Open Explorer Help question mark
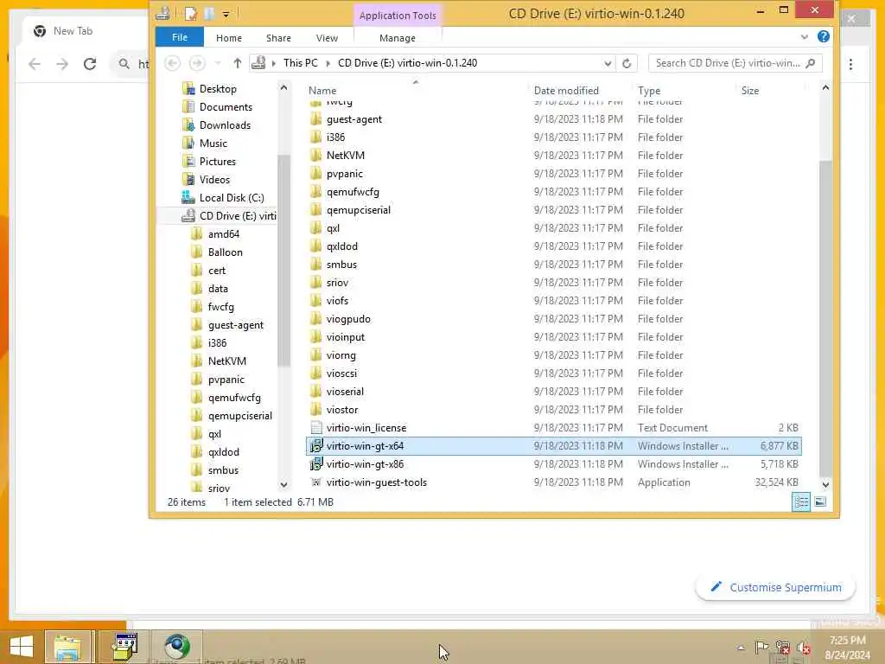 [823, 36]
